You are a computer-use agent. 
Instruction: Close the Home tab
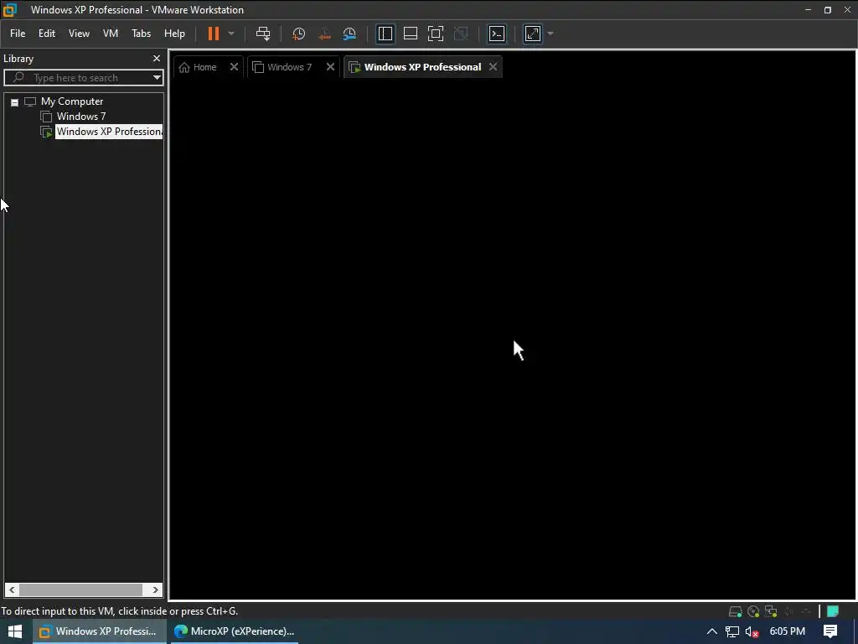click(235, 67)
